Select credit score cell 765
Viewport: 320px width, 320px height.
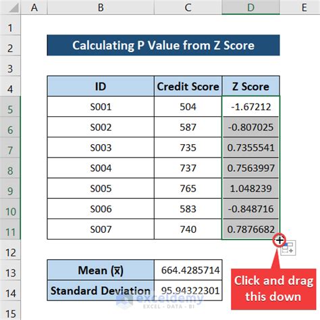point(188,188)
